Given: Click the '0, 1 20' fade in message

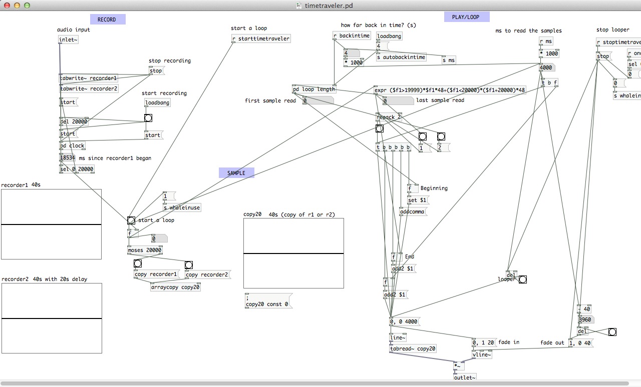Looking at the screenshot, I should click(x=483, y=343).
